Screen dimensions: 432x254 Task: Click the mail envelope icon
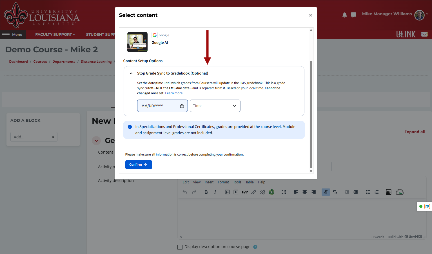(x=424, y=34)
